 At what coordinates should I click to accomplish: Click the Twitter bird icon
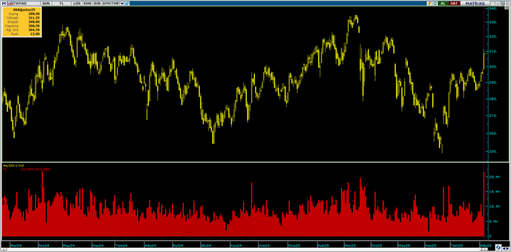point(127,3)
